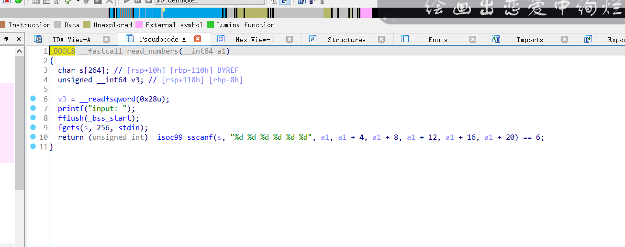
Task: Click the "%d %d %d %d %d %d" format string
Action: (x=271, y=137)
